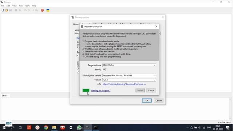Image resolution: width=233 pixels, height=131 pixels.
Task: Click the 'Waiting for the port...' link
Action: [100, 91]
